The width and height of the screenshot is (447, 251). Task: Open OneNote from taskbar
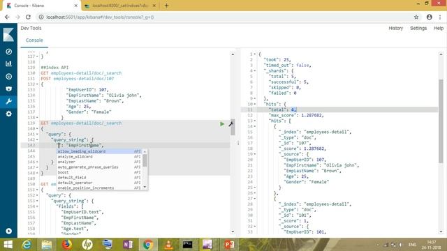128,245
